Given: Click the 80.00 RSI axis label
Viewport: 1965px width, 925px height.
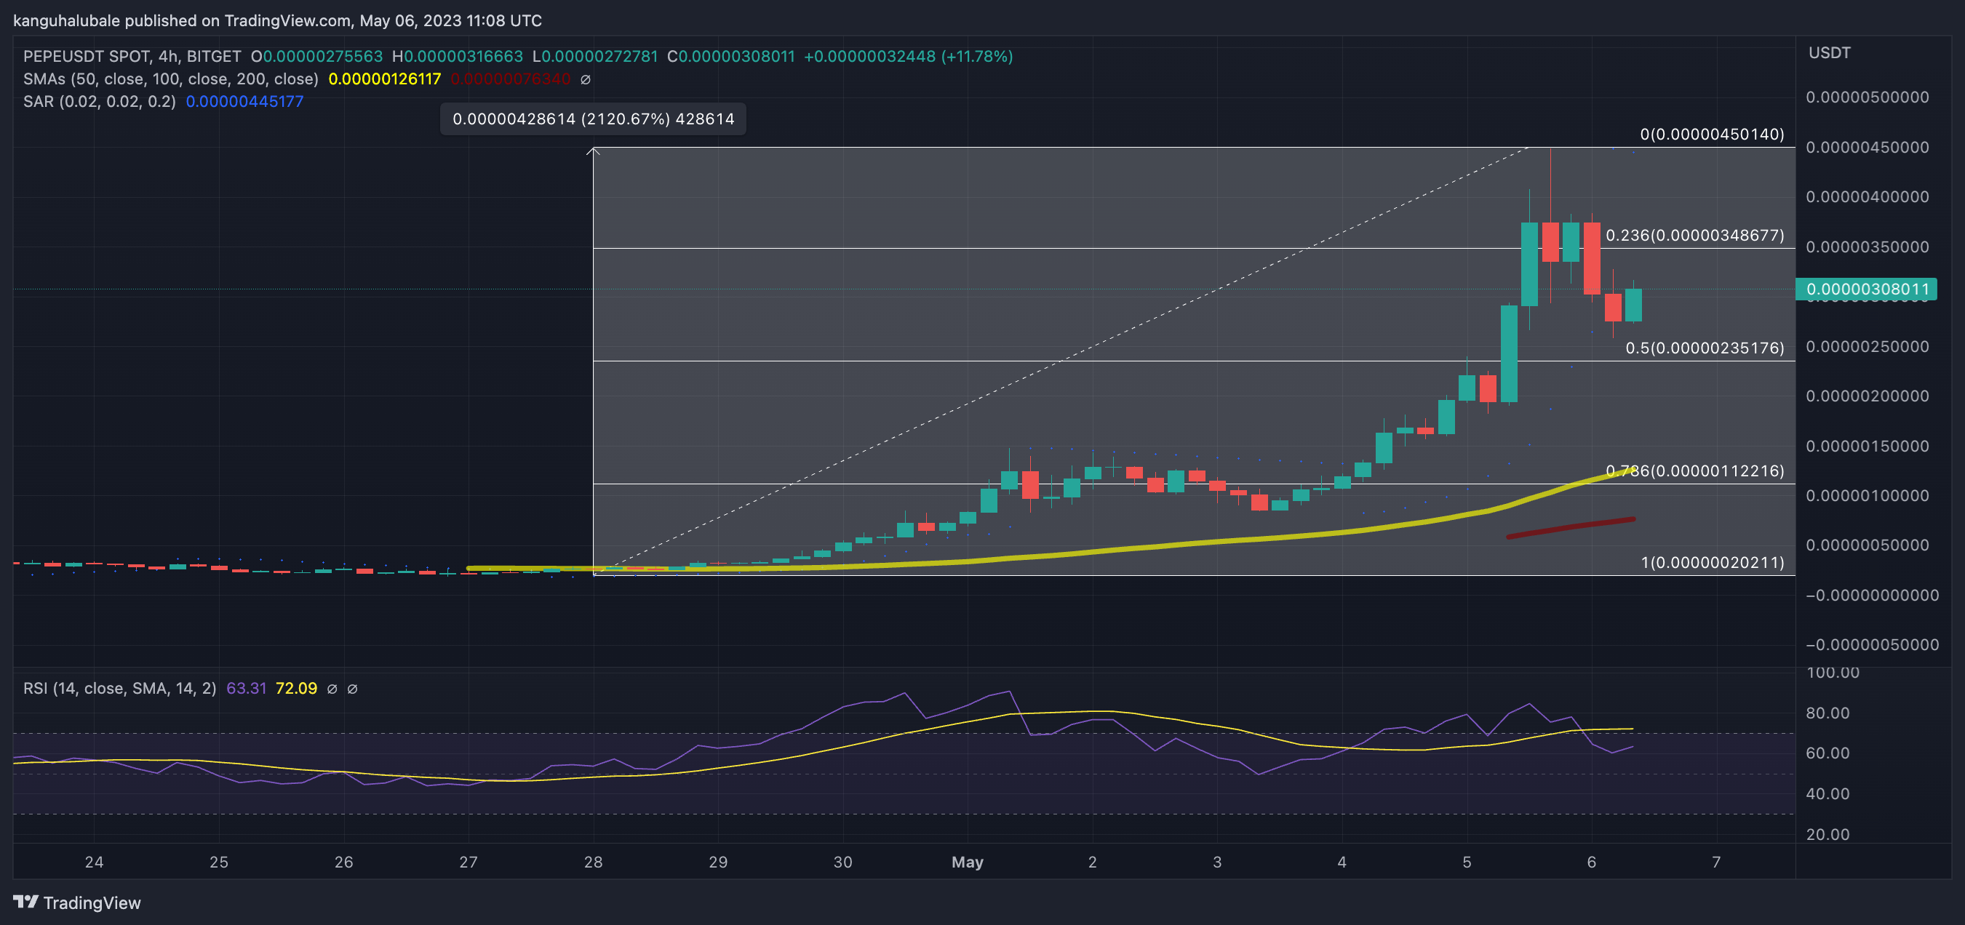Looking at the screenshot, I should [x=1828, y=713].
